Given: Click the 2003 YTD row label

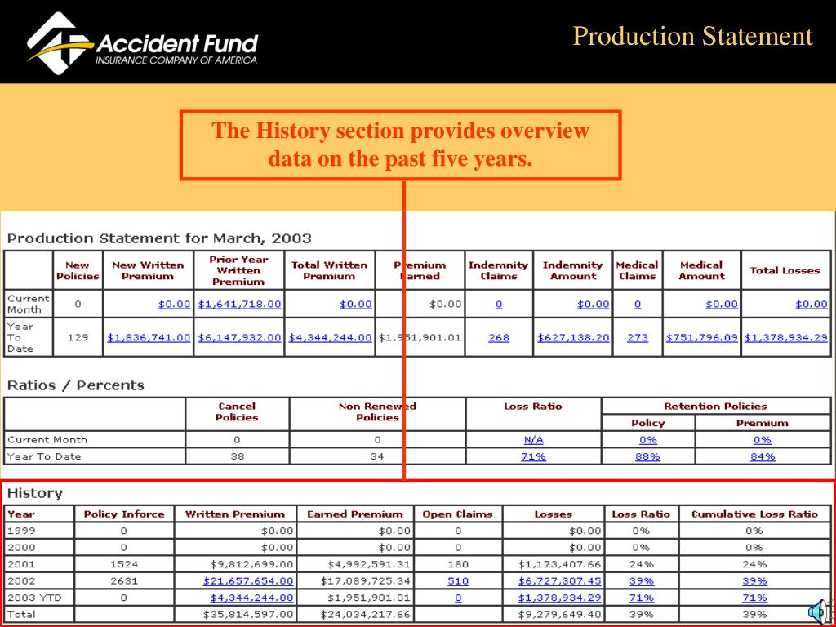Looking at the screenshot, I should (34, 598).
